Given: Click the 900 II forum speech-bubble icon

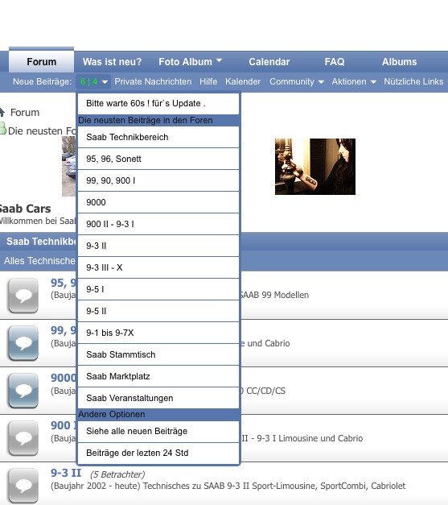Looking at the screenshot, I should (23, 438).
